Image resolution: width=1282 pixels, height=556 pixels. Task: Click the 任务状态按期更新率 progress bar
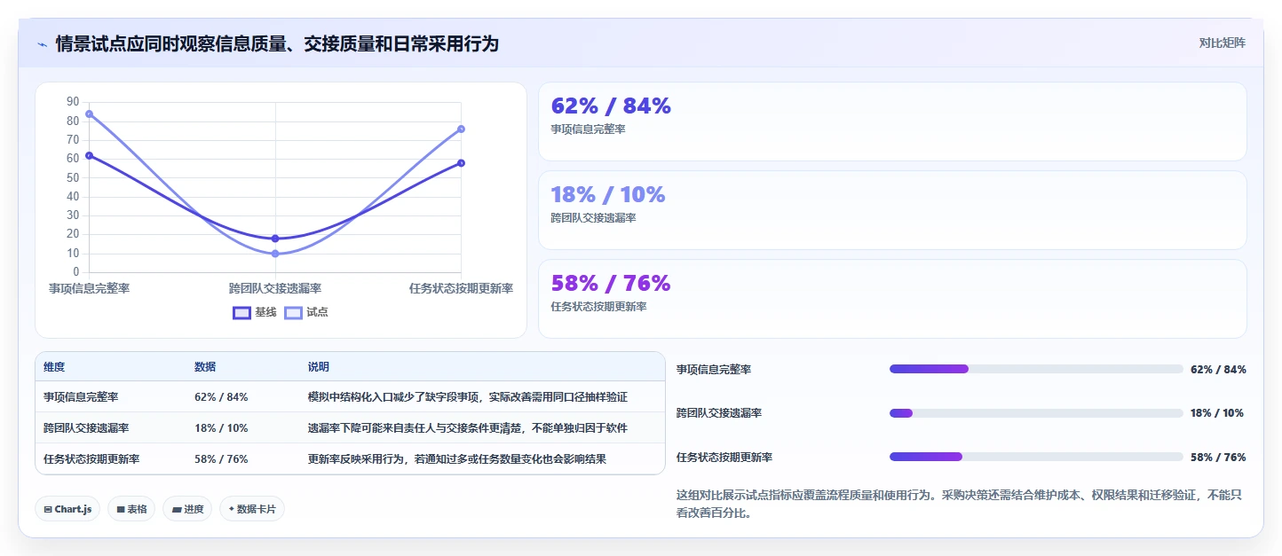1036,458
